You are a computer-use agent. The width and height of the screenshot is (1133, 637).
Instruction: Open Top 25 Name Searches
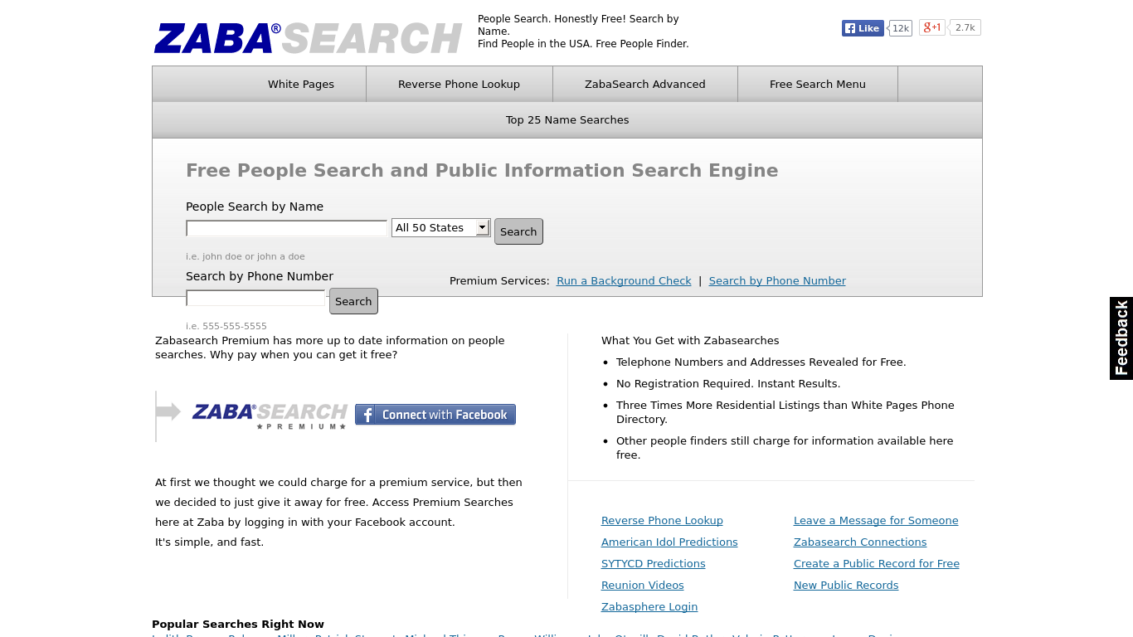pyautogui.click(x=567, y=119)
